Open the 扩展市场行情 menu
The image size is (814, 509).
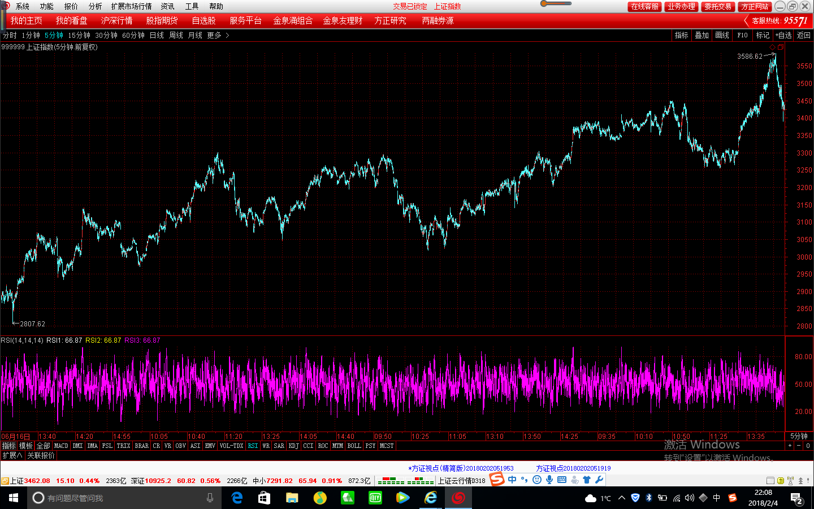tap(132, 6)
